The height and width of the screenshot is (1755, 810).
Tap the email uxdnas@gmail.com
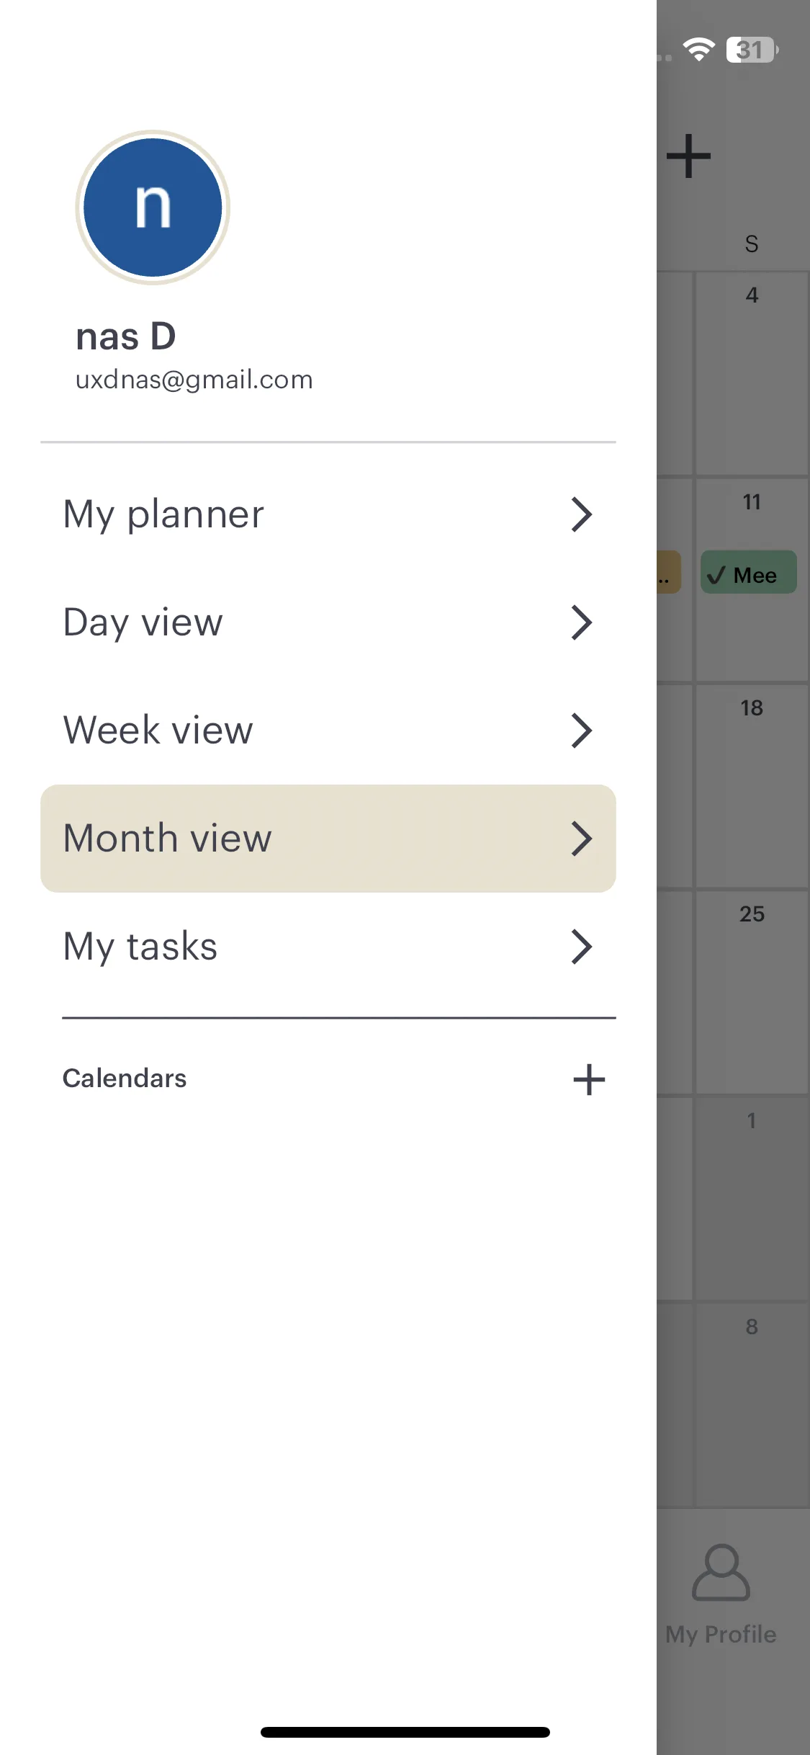click(194, 380)
